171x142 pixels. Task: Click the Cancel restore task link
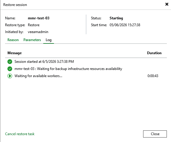coord(20,134)
